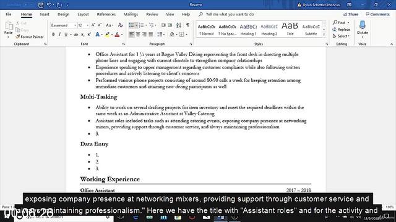This screenshot has width=396, height=222.
Task: Open the Paragraph dialog launcher
Action: [x=191, y=44]
